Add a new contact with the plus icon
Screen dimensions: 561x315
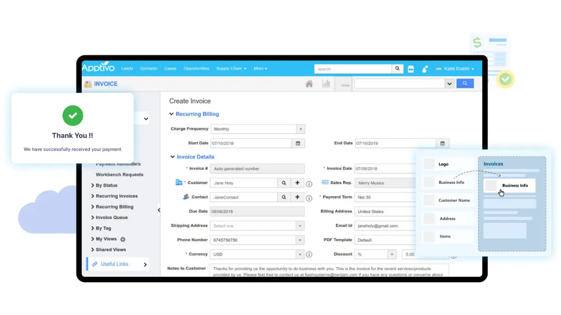click(297, 197)
